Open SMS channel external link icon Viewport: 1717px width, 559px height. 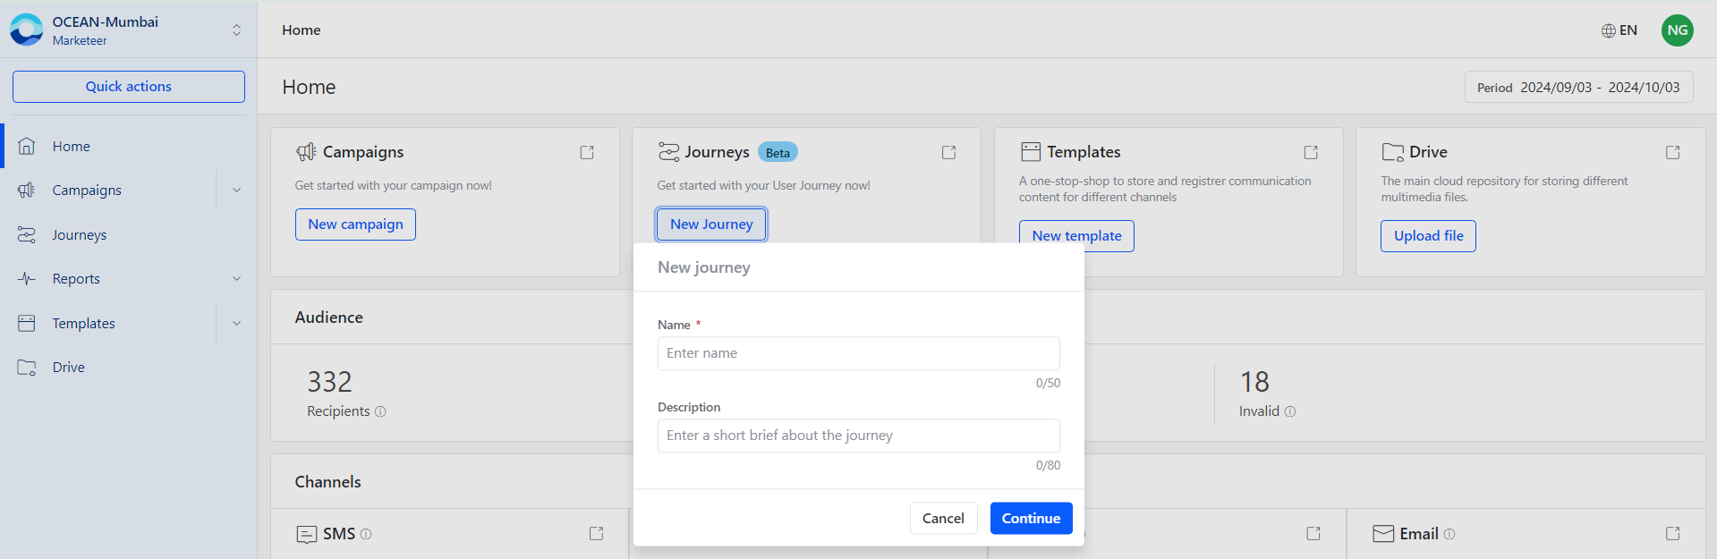pos(596,533)
